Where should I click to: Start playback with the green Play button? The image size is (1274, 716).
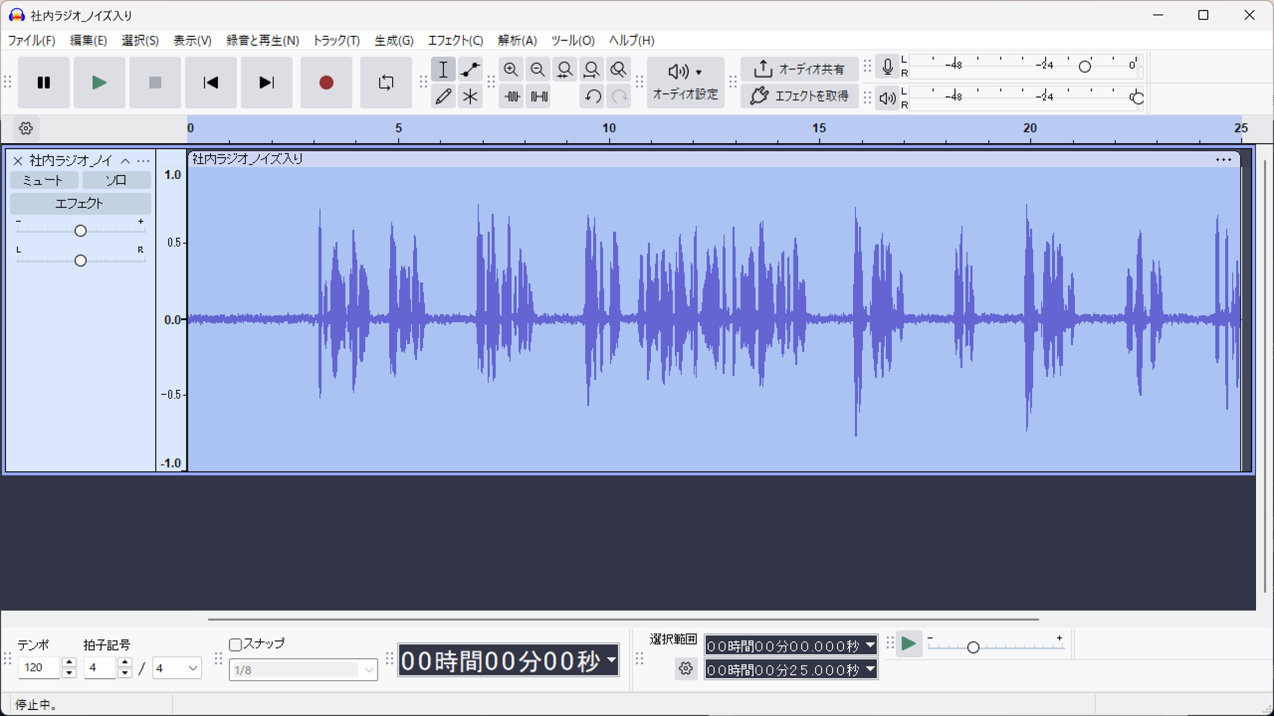(100, 83)
